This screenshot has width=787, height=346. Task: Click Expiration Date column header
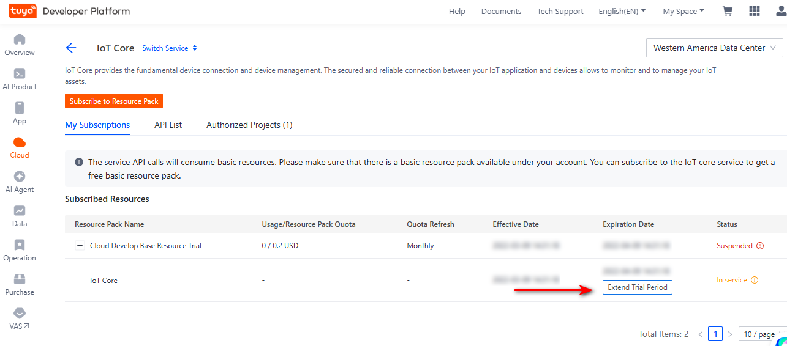point(628,224)
